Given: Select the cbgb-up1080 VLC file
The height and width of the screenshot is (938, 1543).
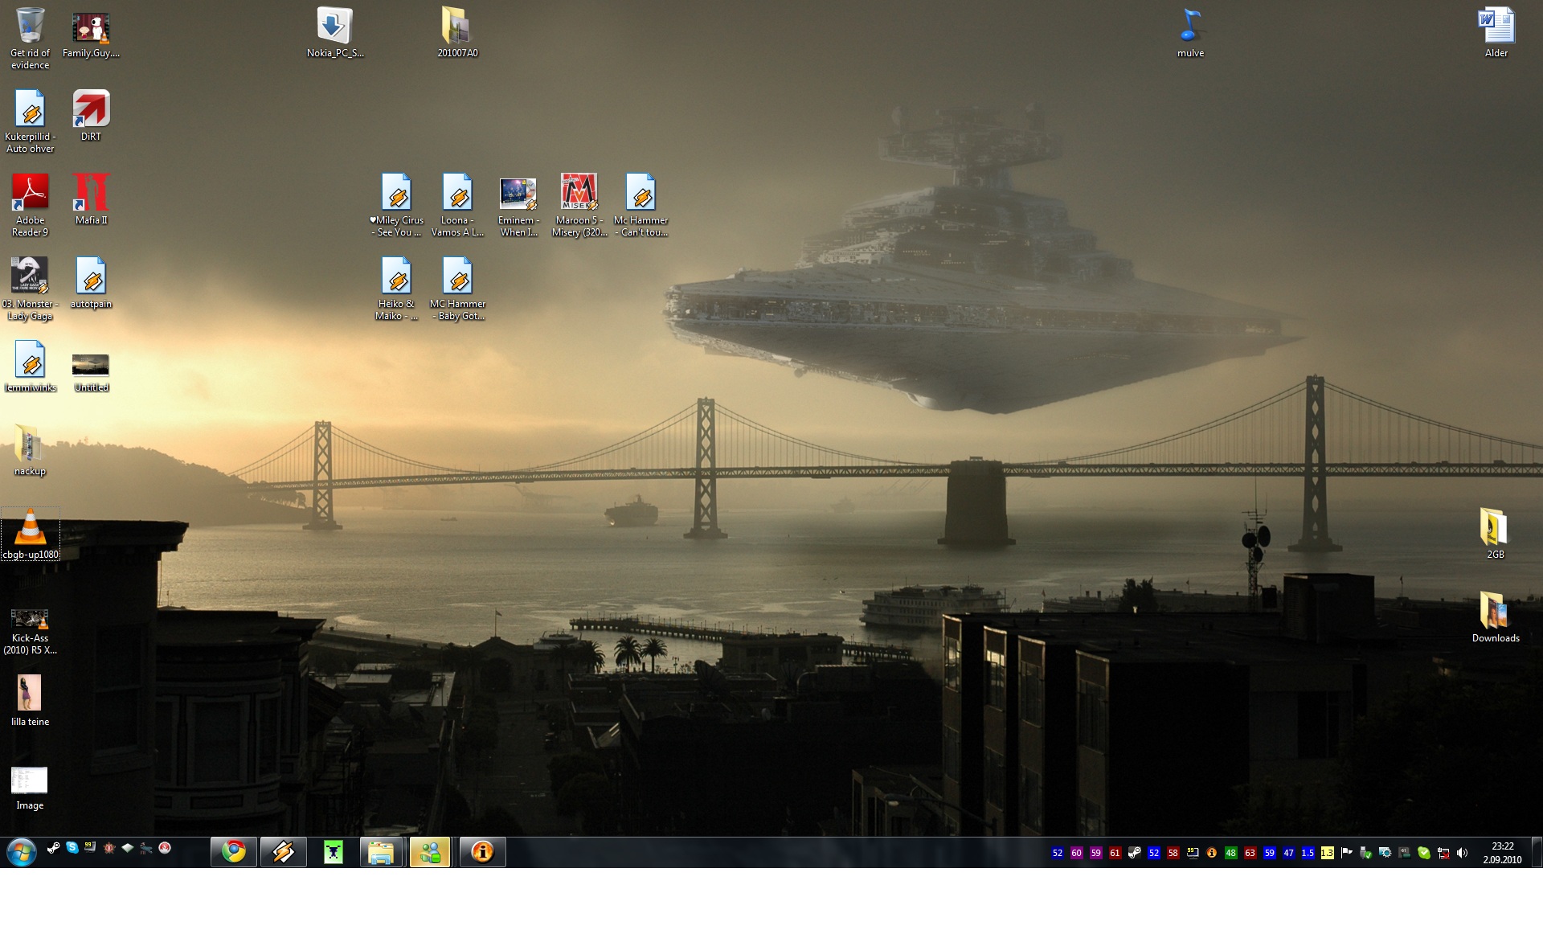Looking at the screenshot, I should tap(30, 535).
